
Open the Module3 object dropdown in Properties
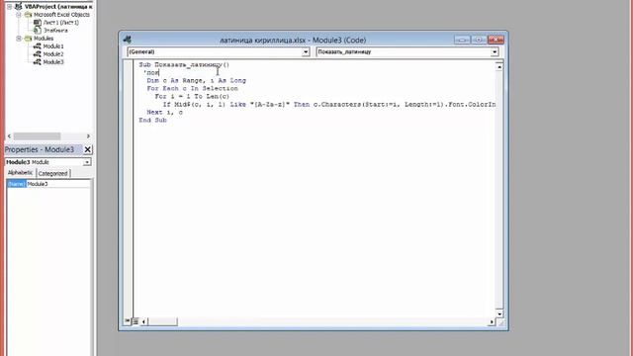tap(87, 162)
